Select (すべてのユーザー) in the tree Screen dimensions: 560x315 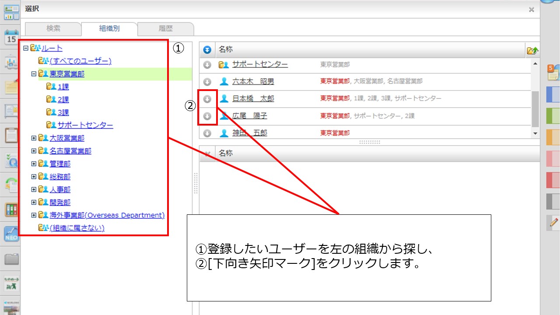pyautogui.click(x=80, y=61)
